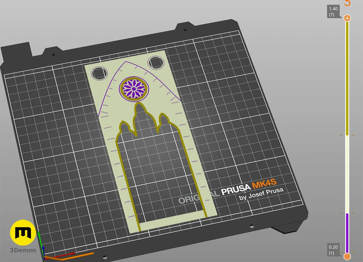The width and height of the screenshot is (363, 262).
Task: Click the upper color change tick on slider
Action: coord(347,135)
